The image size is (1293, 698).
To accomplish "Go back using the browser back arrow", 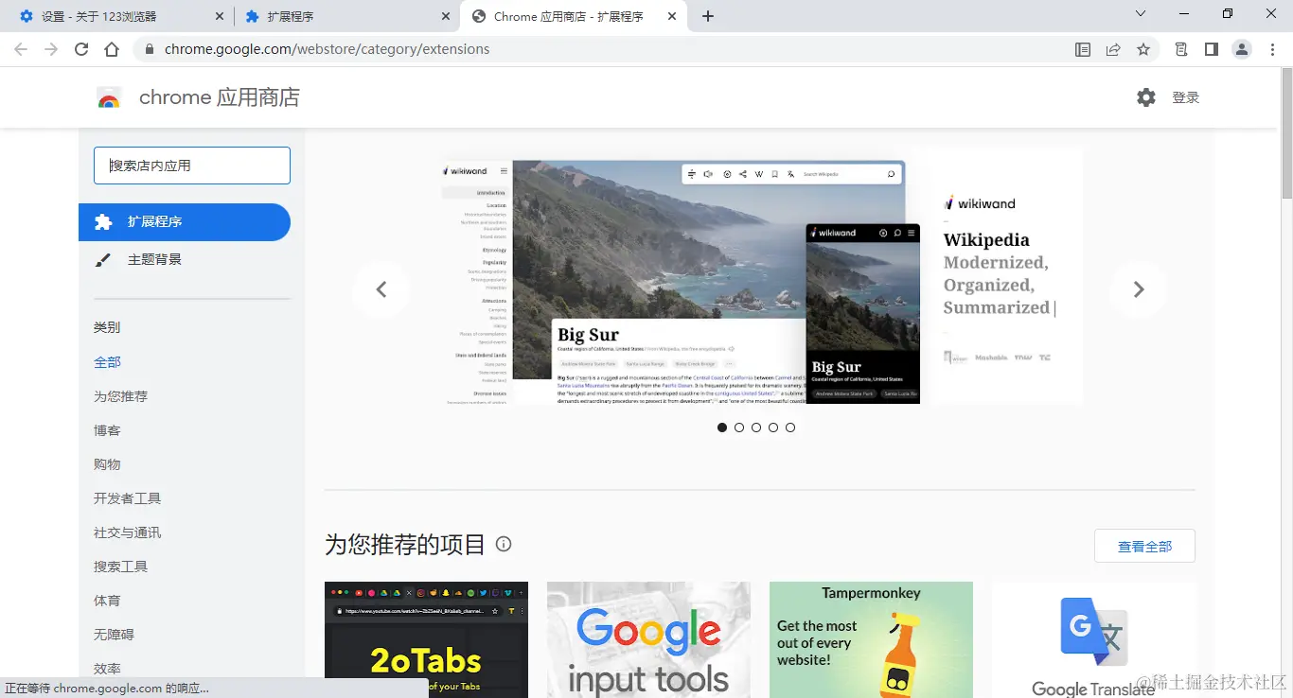I will point(21,49).
